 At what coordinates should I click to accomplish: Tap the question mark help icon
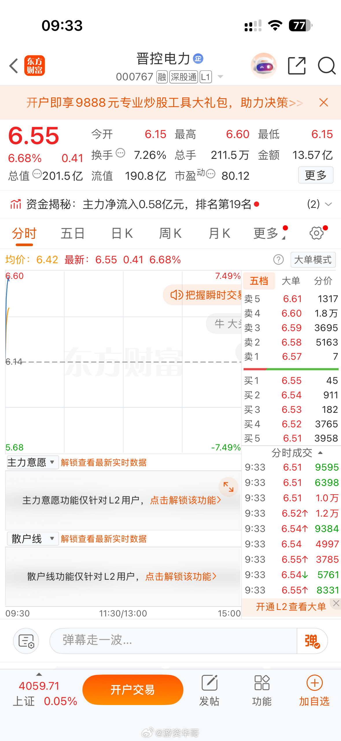point(279,259)
